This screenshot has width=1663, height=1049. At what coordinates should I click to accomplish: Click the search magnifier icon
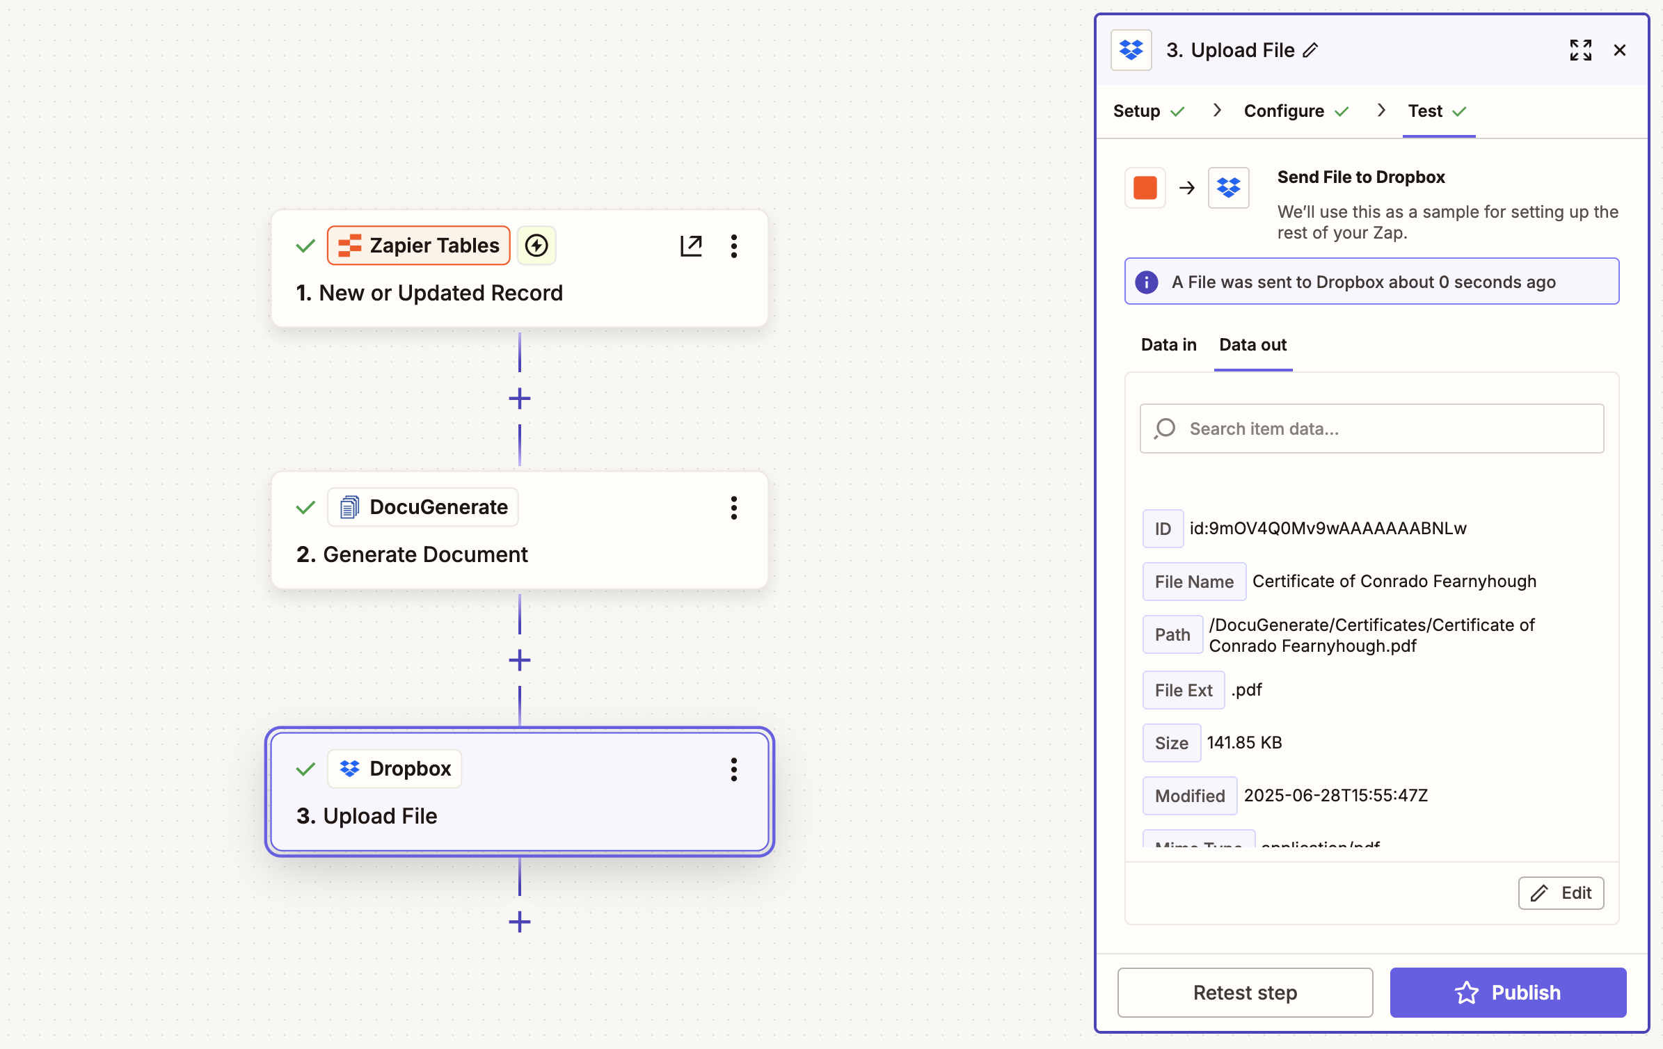pyautogui.click(x=1165, y=429)
